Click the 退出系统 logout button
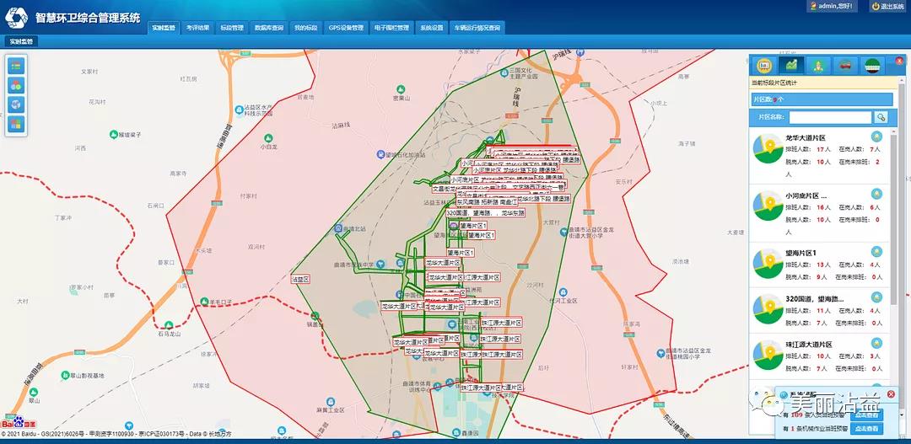Image resolution: width=911 pixels, height=444 pixels. (x=887, y=7)
